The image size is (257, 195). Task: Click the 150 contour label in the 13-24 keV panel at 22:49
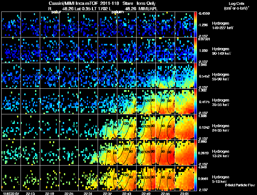[141, 152]
